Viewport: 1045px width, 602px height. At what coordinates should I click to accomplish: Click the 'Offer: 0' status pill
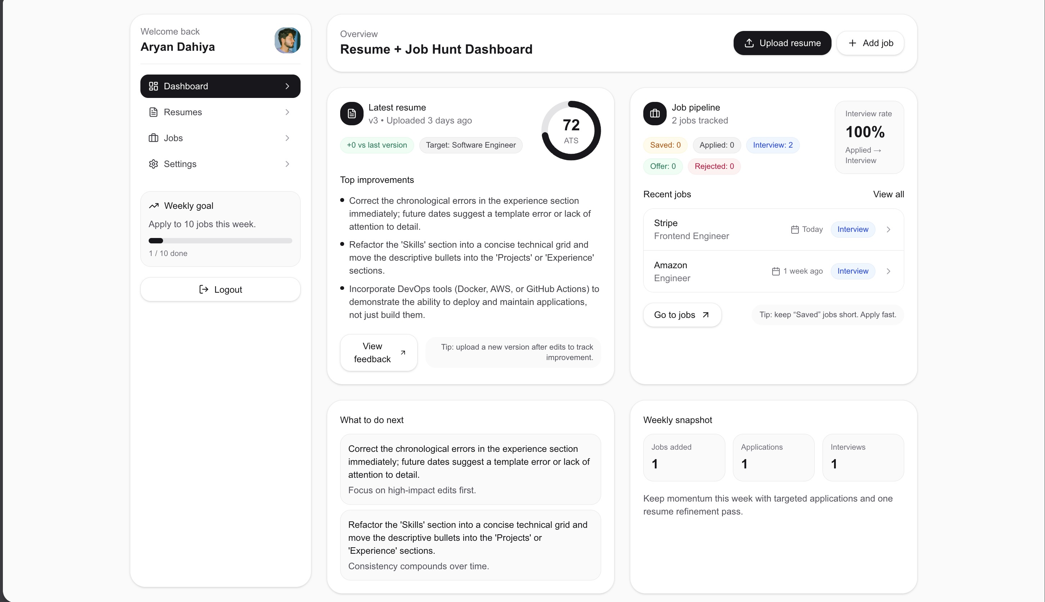pos(663,166)
